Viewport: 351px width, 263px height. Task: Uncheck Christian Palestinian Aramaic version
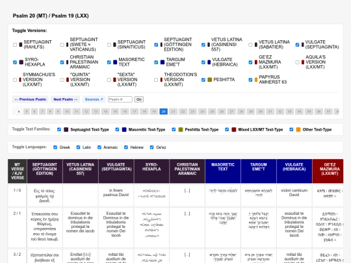click(x=62, y=62)
